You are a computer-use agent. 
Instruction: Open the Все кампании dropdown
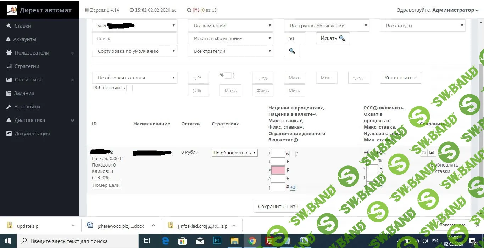click(x=230, y=26)
